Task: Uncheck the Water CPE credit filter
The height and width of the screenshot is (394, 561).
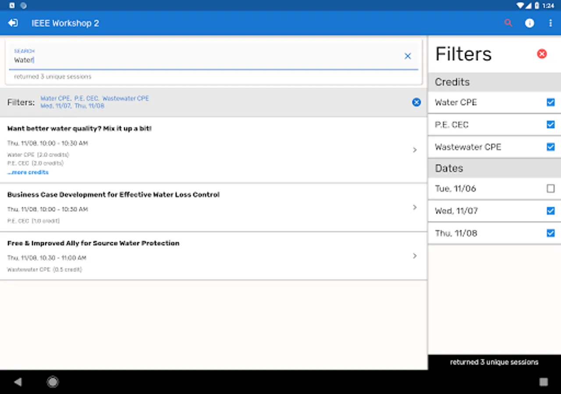Action: point(550,102)
